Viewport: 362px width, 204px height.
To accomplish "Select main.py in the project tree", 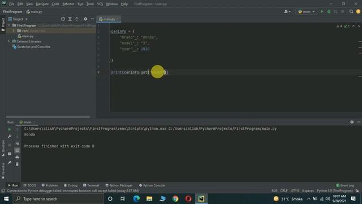I will [x=25, y=36].
